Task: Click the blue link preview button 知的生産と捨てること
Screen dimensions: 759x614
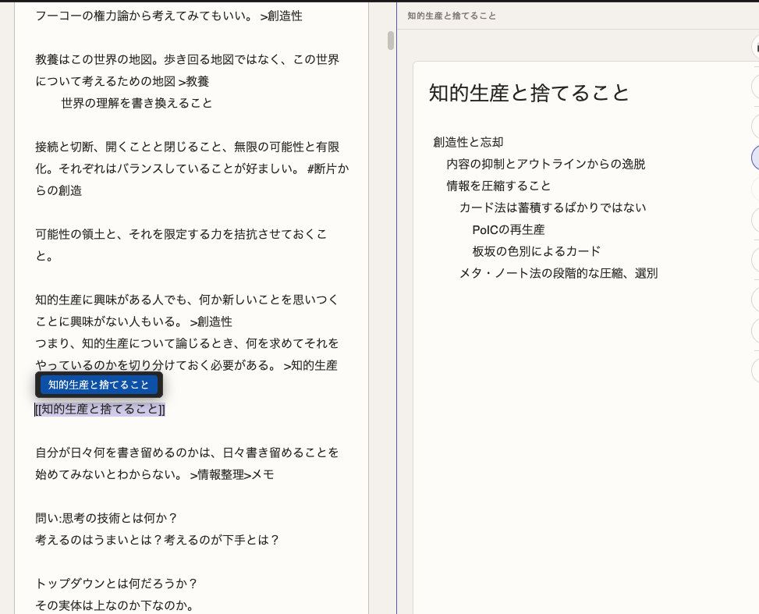Action: click(99, 385)
